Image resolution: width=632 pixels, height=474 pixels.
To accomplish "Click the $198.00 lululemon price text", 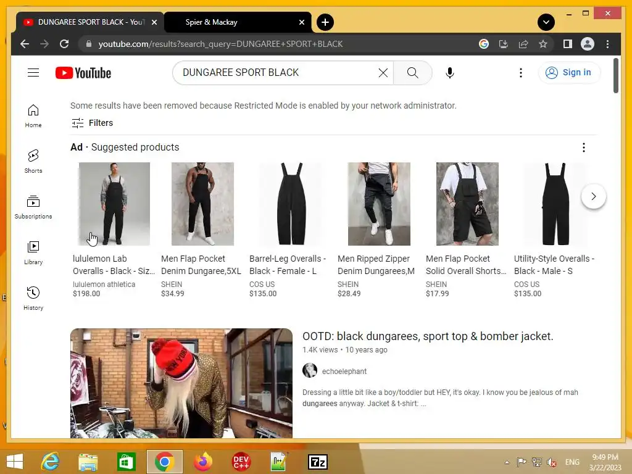I will 86,294.
